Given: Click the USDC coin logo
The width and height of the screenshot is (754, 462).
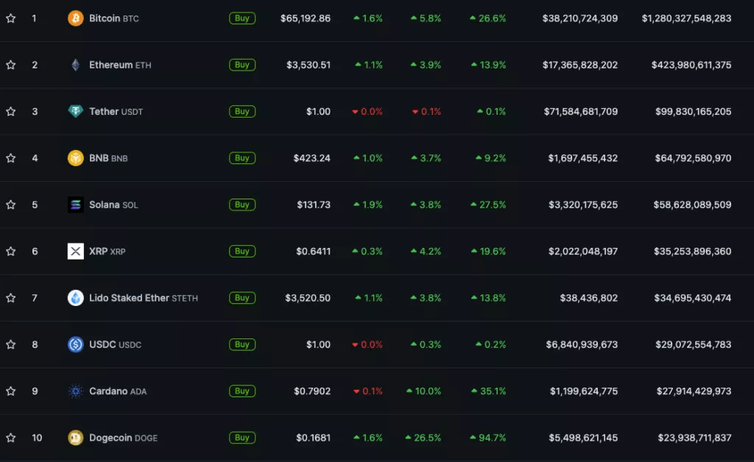Looking at the screenshot, I should point(76,344).
